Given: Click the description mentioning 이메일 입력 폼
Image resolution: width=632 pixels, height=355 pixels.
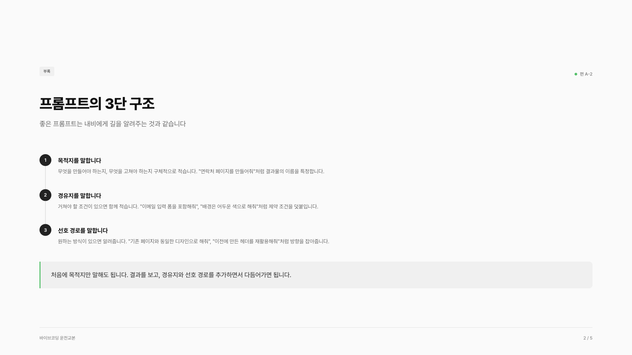Looking at the screenshot, I should point(188,207).
